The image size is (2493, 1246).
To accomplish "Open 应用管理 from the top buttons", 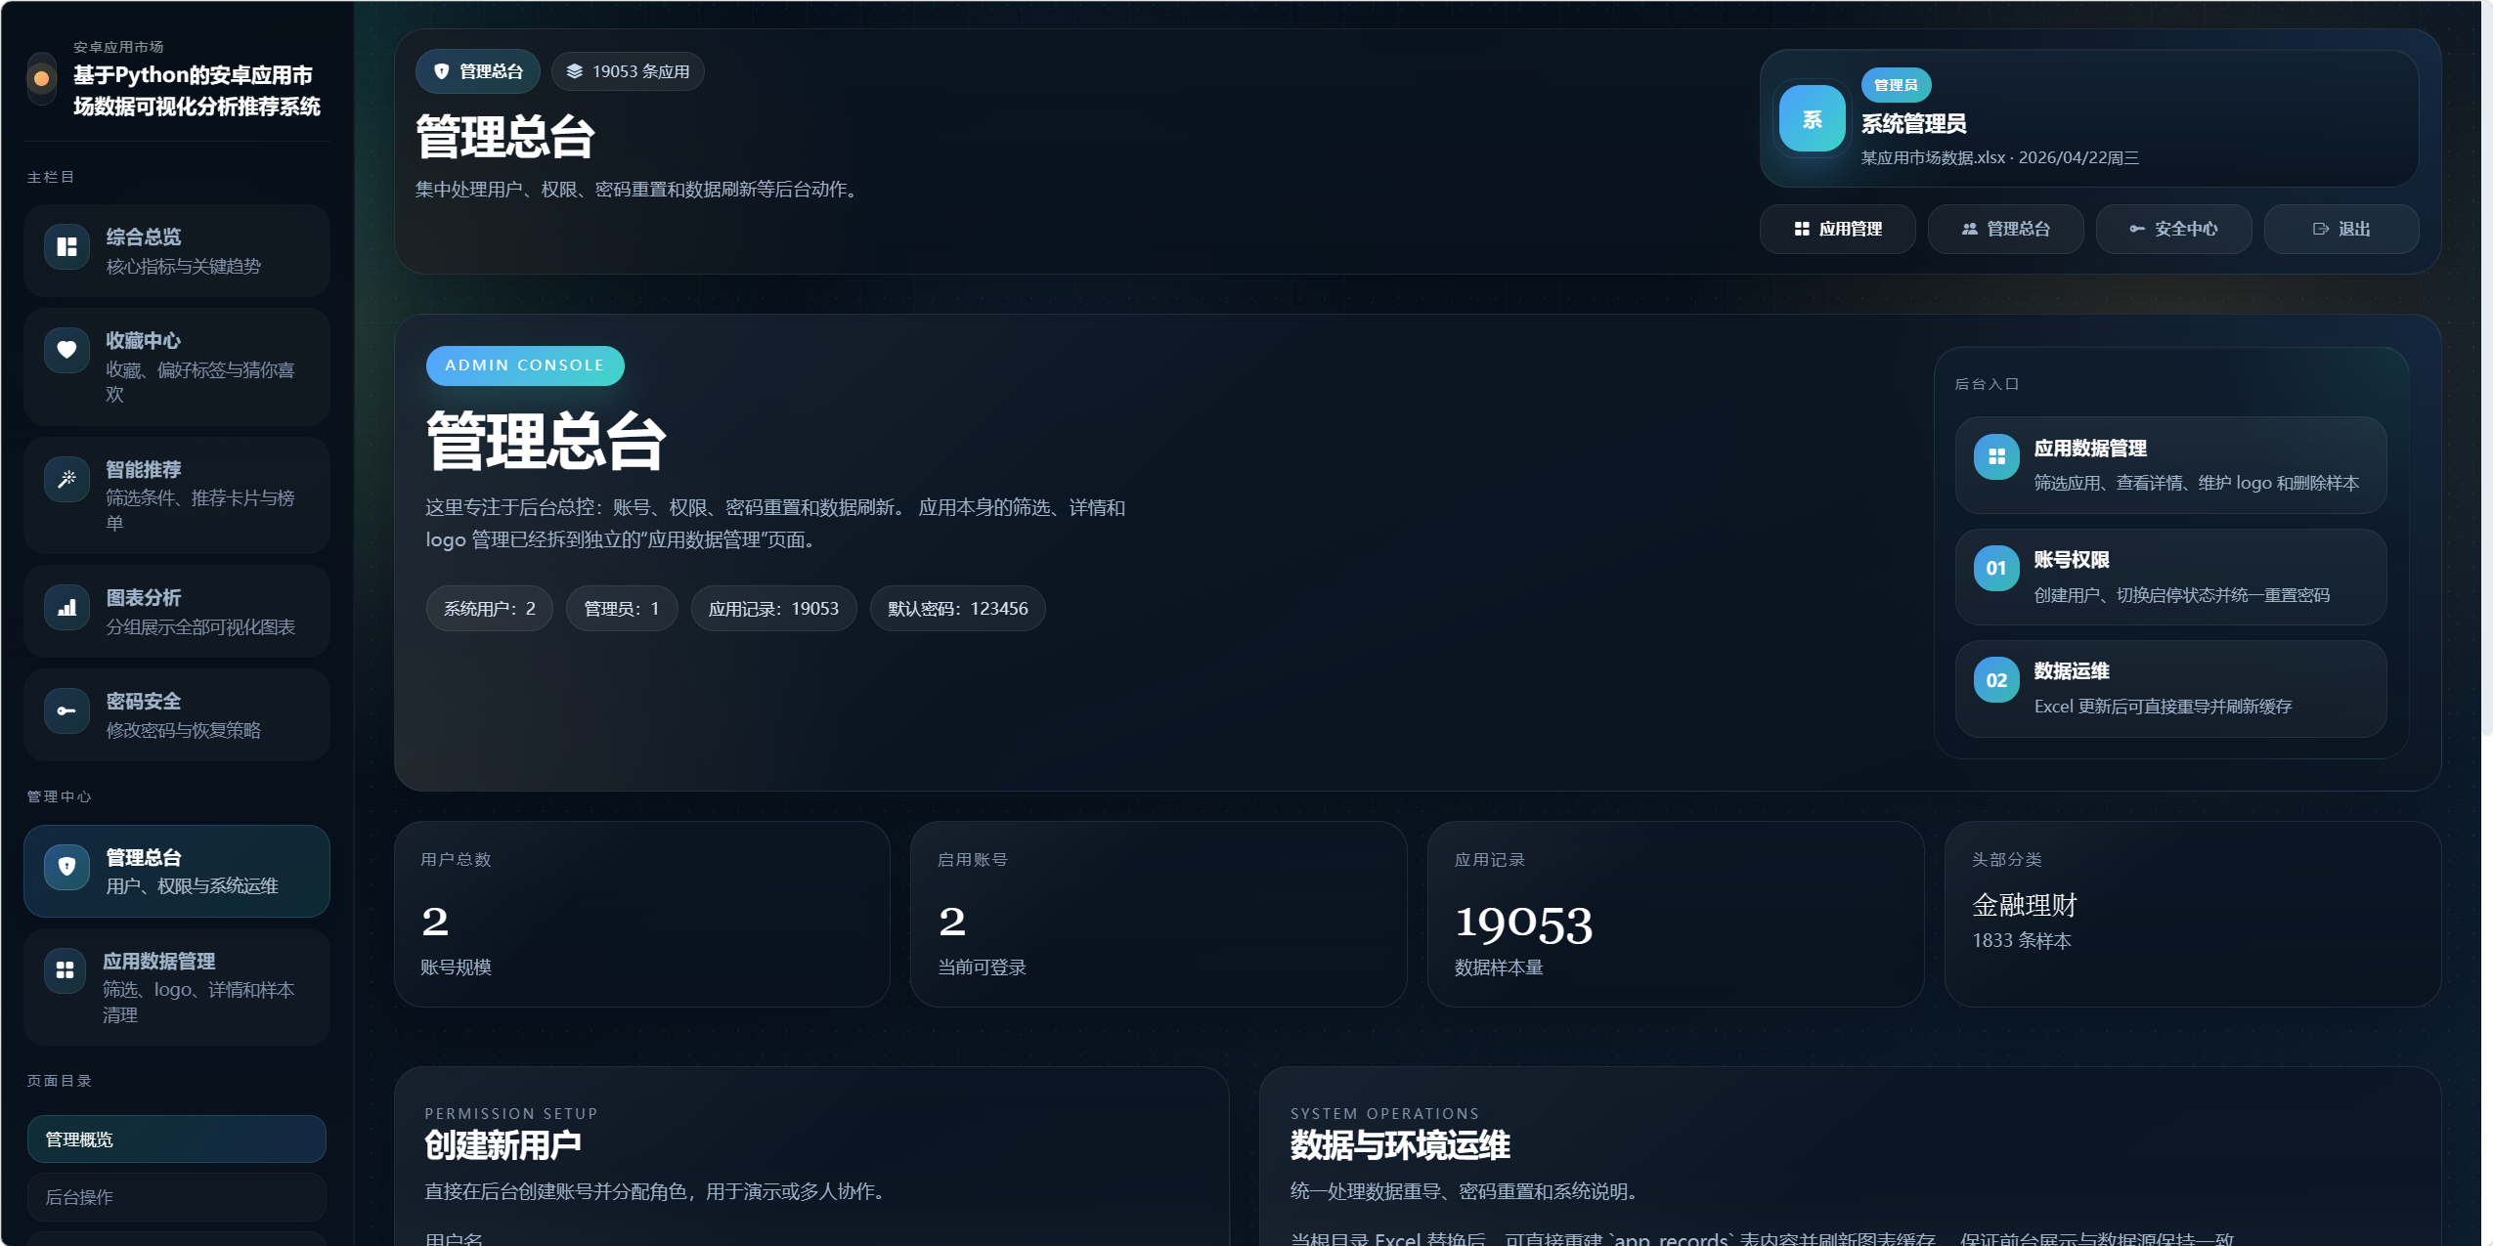I will point(1837,229).
